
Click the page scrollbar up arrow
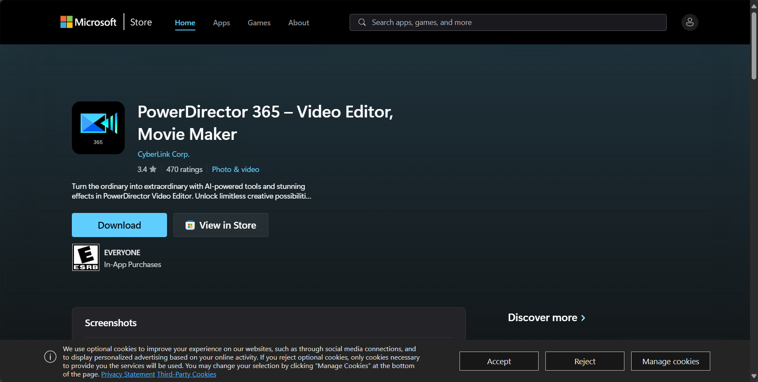pyautogui.click(x=754, y=6)
